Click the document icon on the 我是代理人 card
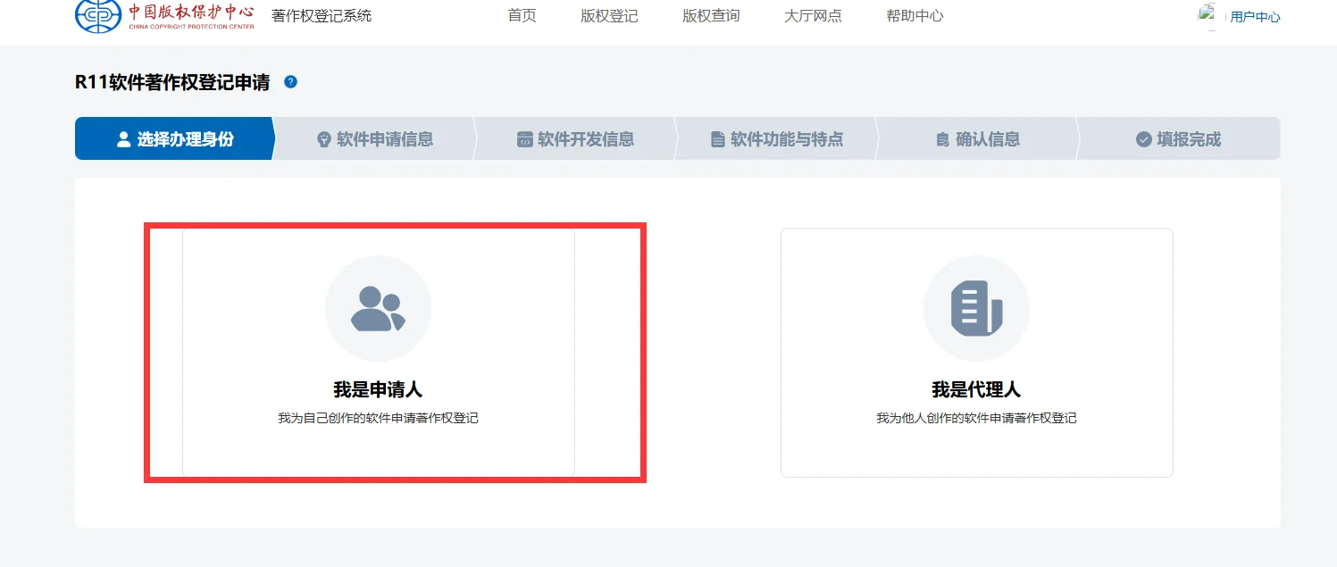 (x=976, y=308)
